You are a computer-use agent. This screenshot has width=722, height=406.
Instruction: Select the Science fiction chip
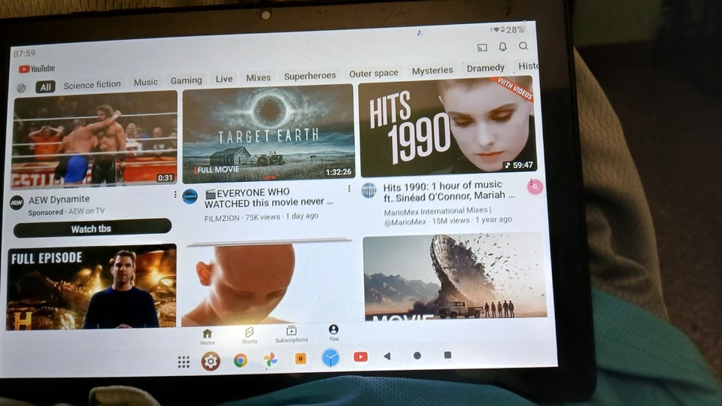point(92,85)
